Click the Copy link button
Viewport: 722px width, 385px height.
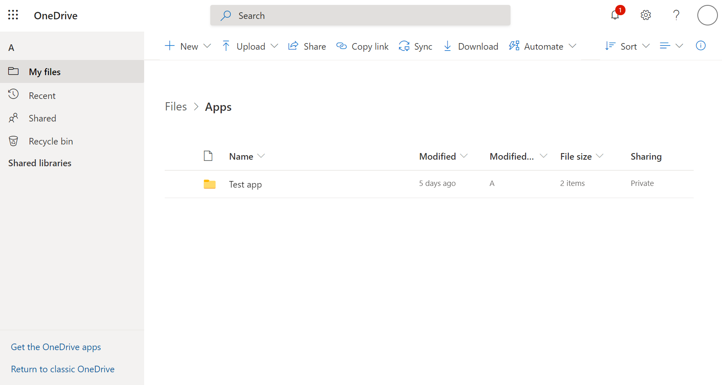362,46
